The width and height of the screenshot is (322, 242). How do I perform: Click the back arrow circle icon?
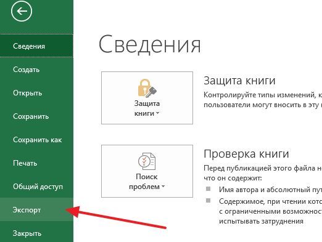[x=22, y=11]
